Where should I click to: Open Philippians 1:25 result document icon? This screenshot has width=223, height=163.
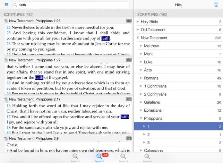click(x=6, y=21)
